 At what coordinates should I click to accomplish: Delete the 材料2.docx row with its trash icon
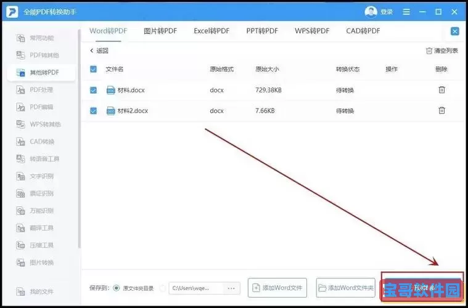coord(441,110)
